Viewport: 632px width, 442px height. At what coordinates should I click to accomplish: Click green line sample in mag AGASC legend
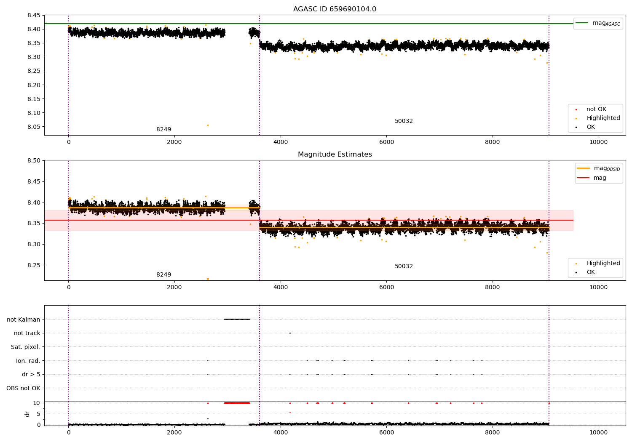tap(582, 23)
